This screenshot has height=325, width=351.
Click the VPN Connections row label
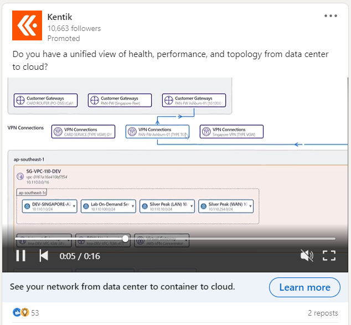tap(25, 128)
